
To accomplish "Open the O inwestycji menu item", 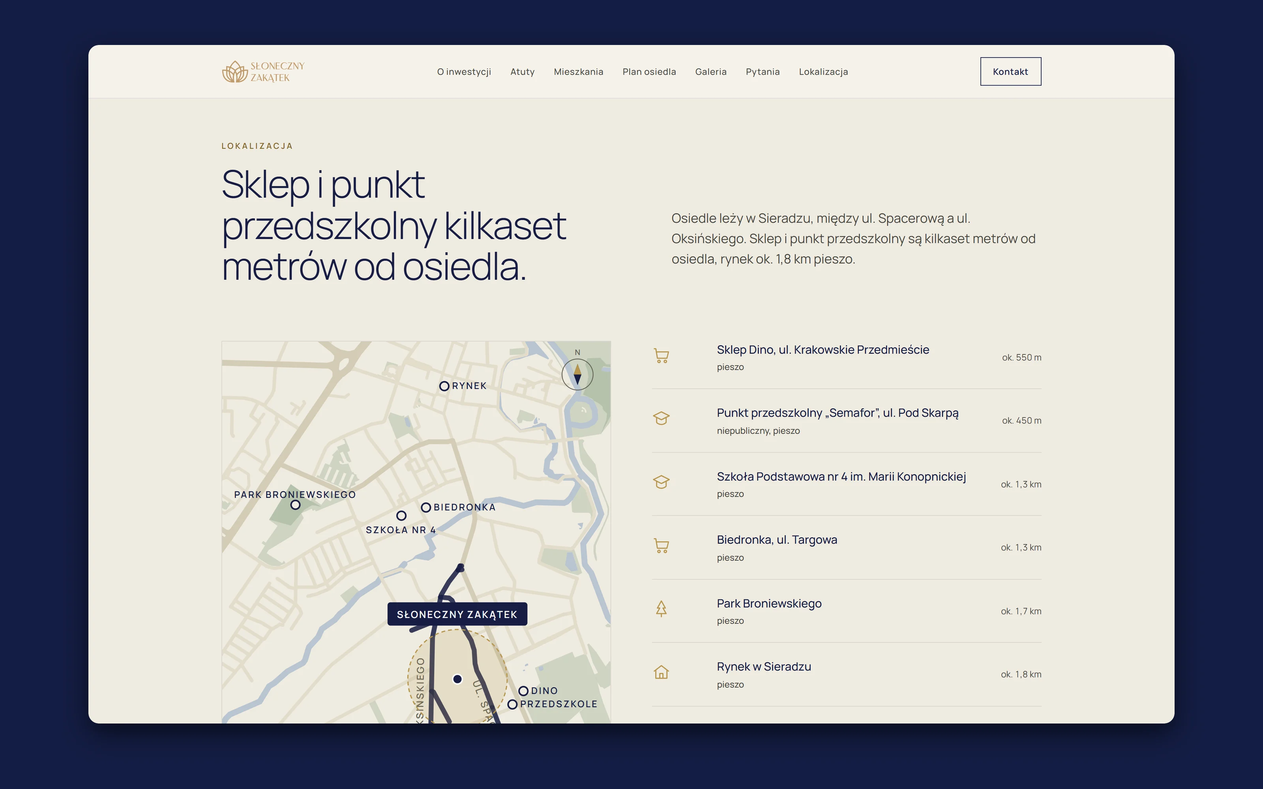I will 464,71.
